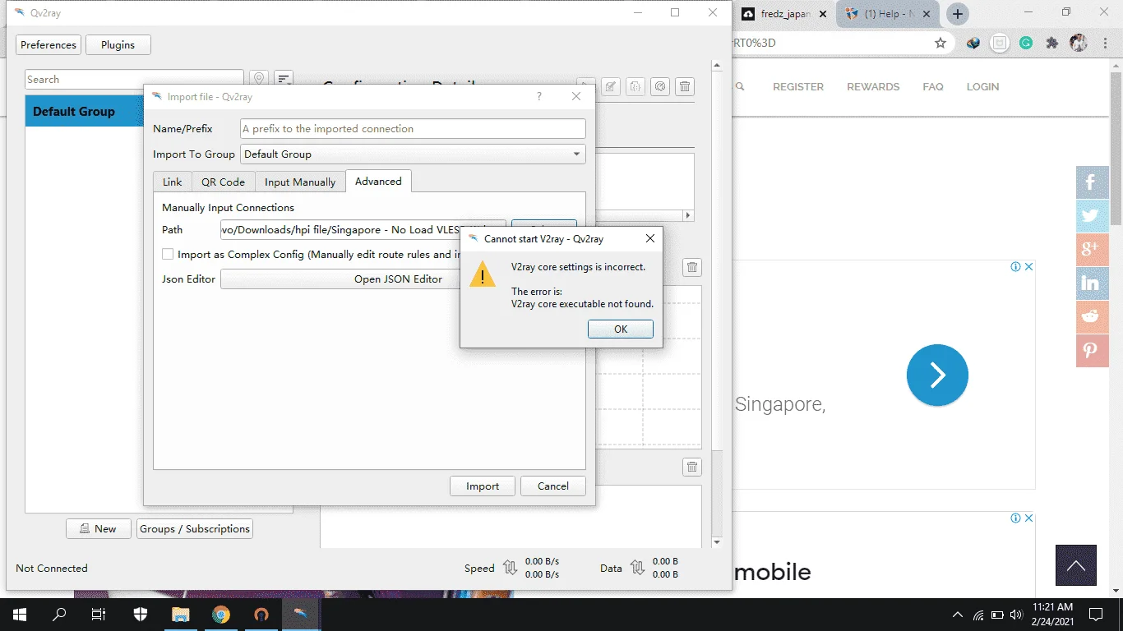Click the trash icon above the log area
Viewport: 1123px width, 631px height.
pos(692,467)
